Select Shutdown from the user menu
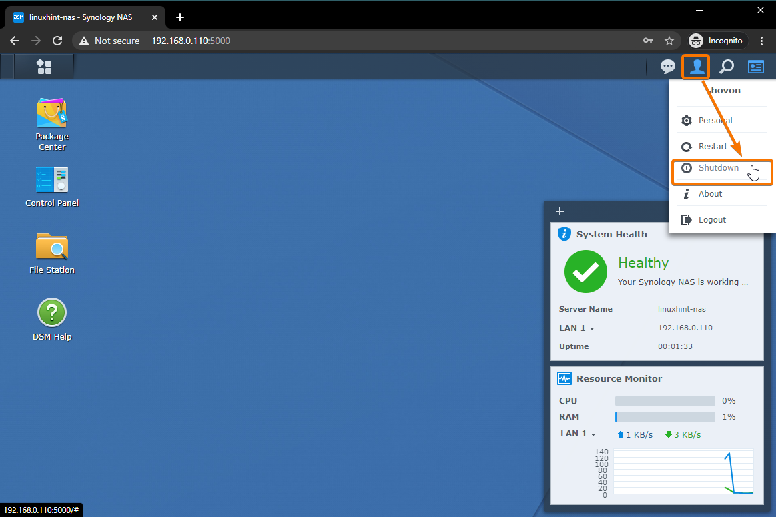Screen dimensions: 776x517 tap(718, 168)
